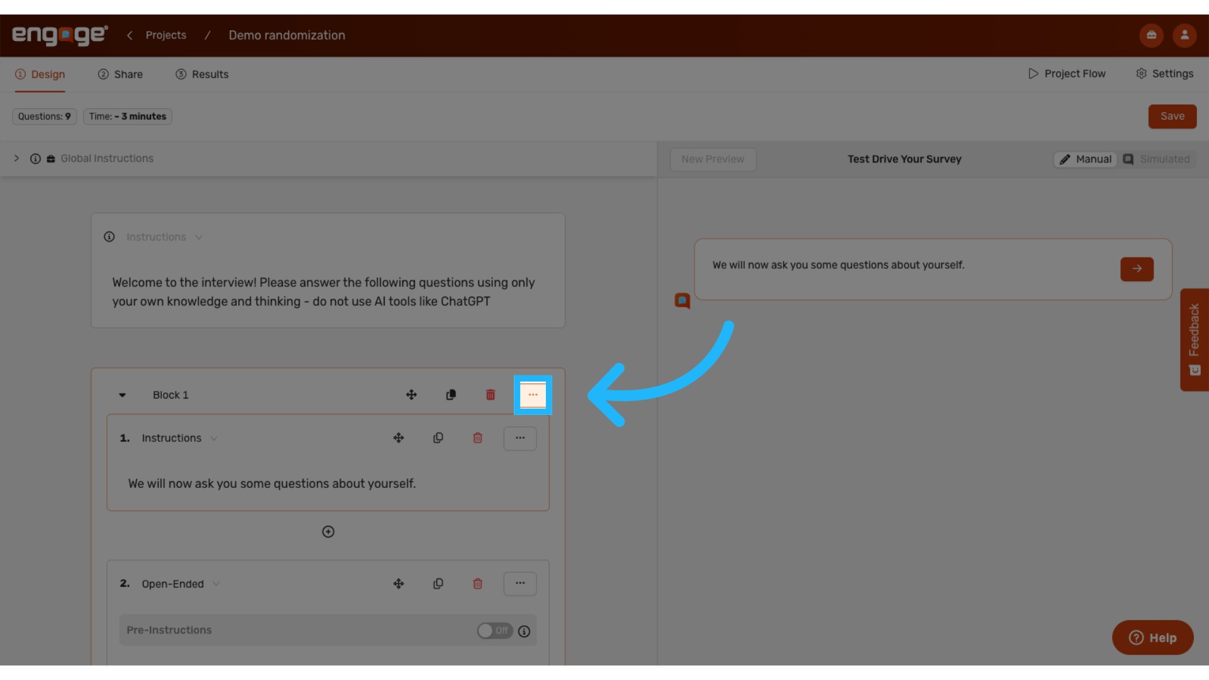The image size is (1209, 680).
Task: Open the Open-Ended question type dropdown
Action: coord(217,584)
